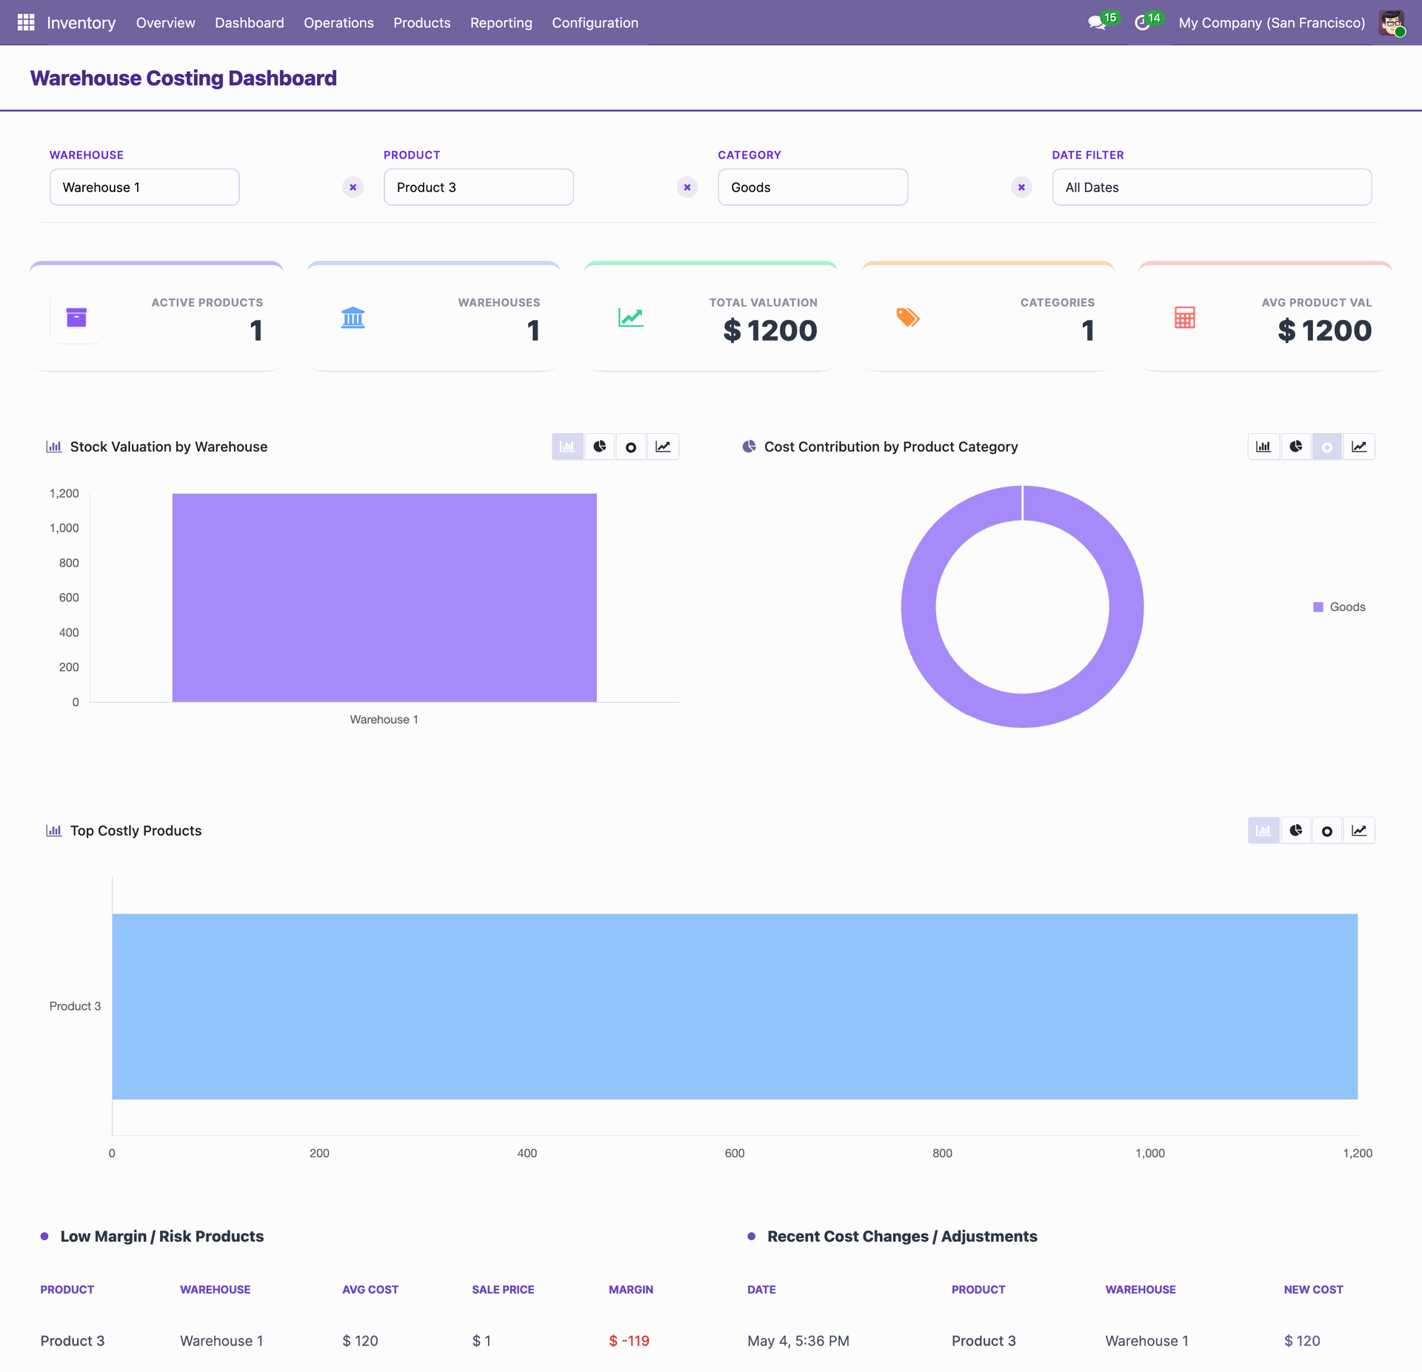Click the Top Costly Products chart title icon

53,831
